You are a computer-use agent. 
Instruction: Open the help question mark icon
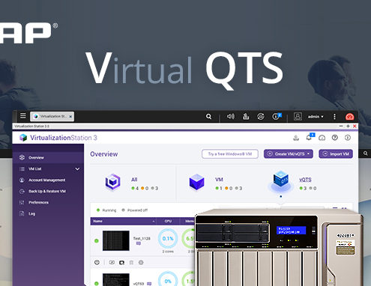(x=335, y=138)
